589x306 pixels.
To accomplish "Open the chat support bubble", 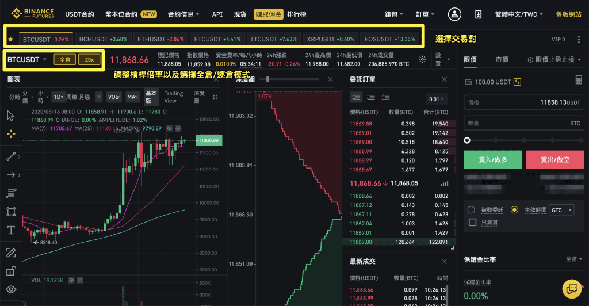I will (x=572, y=289).
